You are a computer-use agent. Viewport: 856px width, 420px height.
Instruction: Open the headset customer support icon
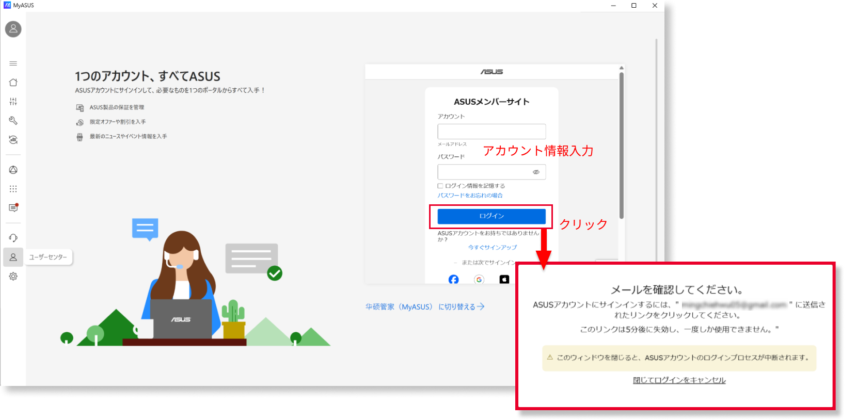pyautogui.click(x=13, y=238)
